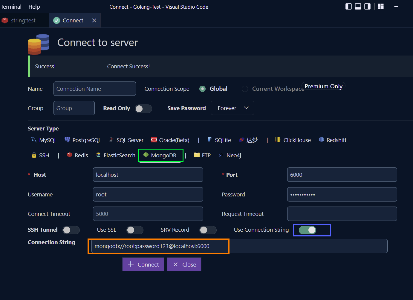Open the Terminal menu
This screenshot has height=300, width=413.
tap(11, 7)
